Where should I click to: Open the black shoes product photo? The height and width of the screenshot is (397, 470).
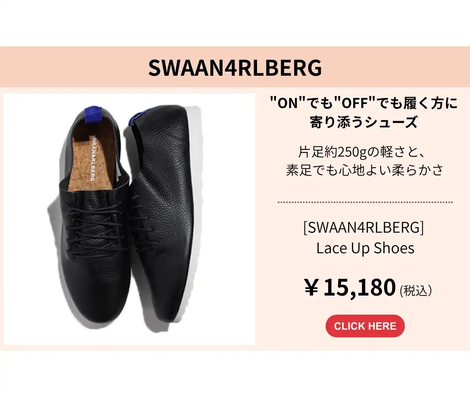[129, 219]
